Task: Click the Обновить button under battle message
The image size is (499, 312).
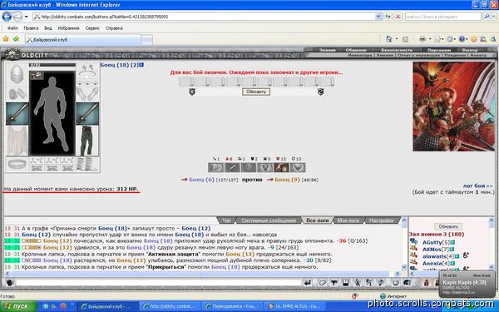Action: click(256, 92)
